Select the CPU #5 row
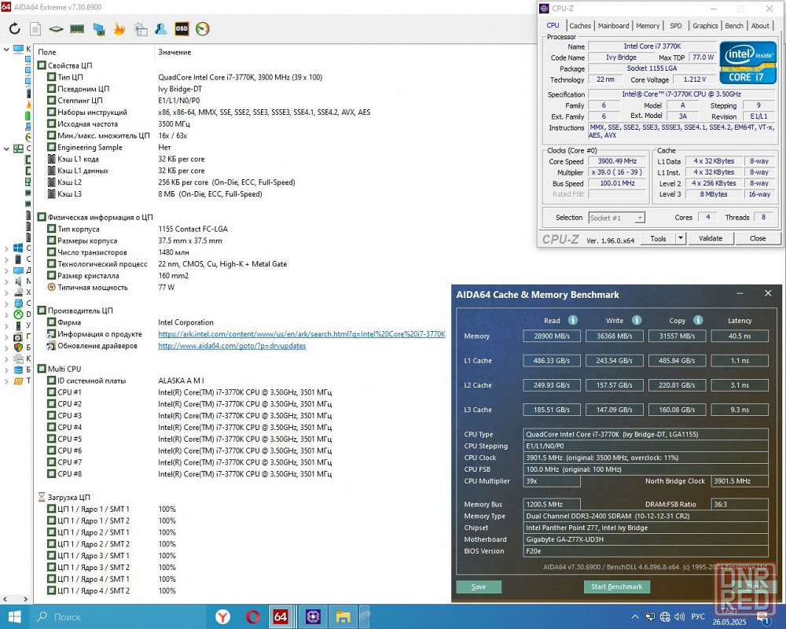Screen dimensions: 786x629 click(241, 439)
